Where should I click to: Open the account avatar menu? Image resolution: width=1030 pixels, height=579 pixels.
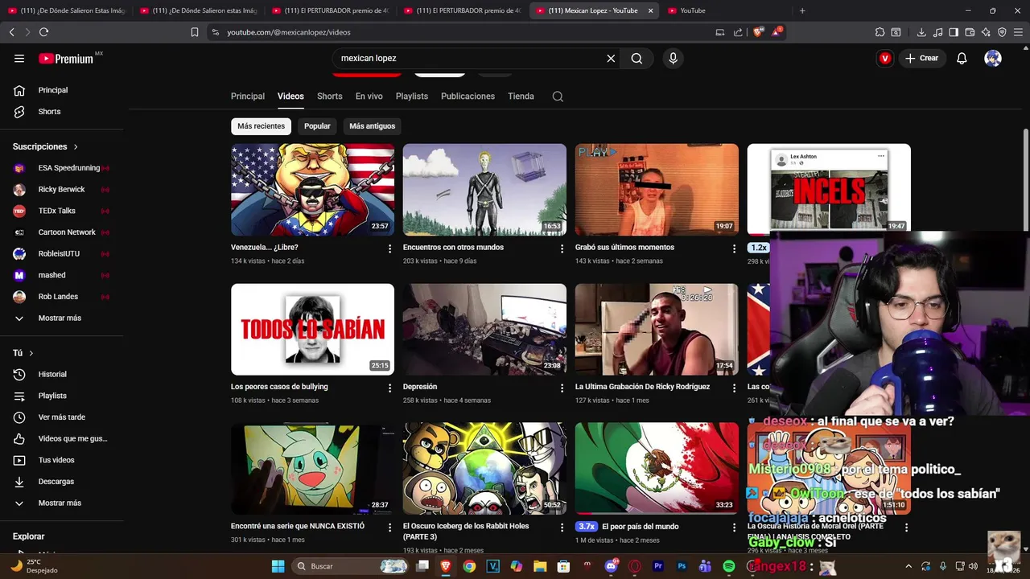[993, 58]
